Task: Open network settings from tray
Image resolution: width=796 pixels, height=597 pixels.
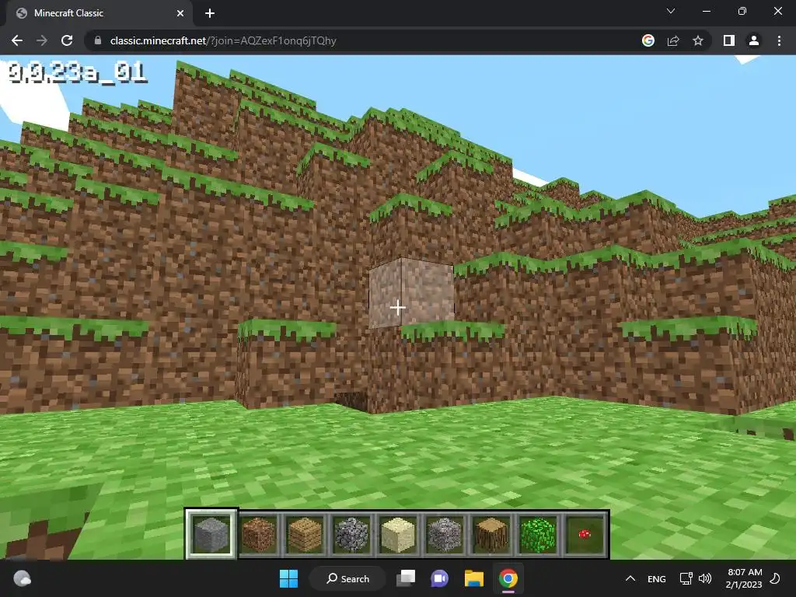Action: (686, 578)
